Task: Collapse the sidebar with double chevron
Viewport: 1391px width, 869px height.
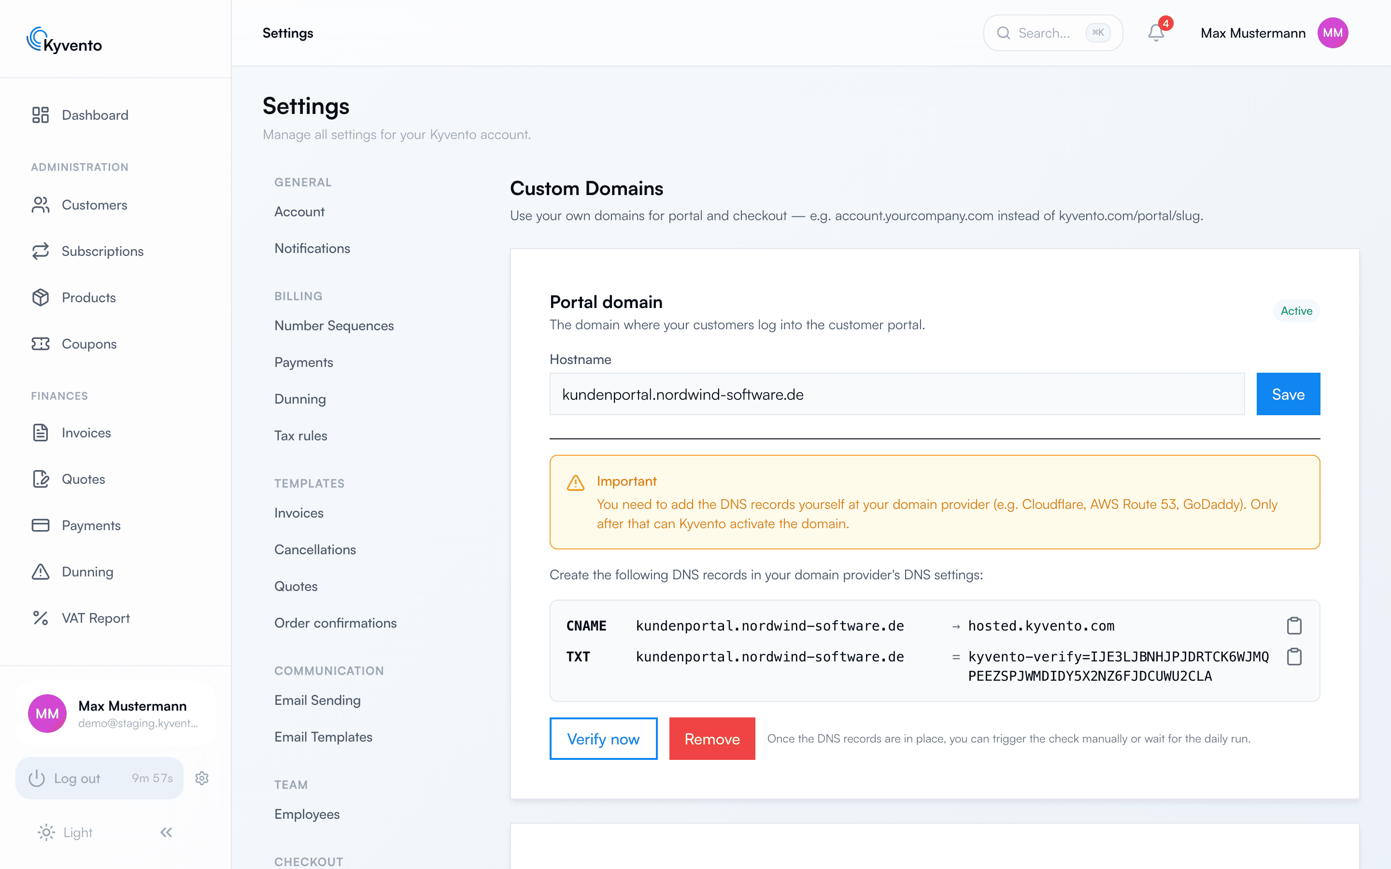Action: pos(166,832)
